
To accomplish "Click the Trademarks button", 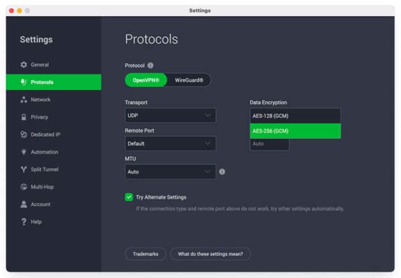I will 145,254.
